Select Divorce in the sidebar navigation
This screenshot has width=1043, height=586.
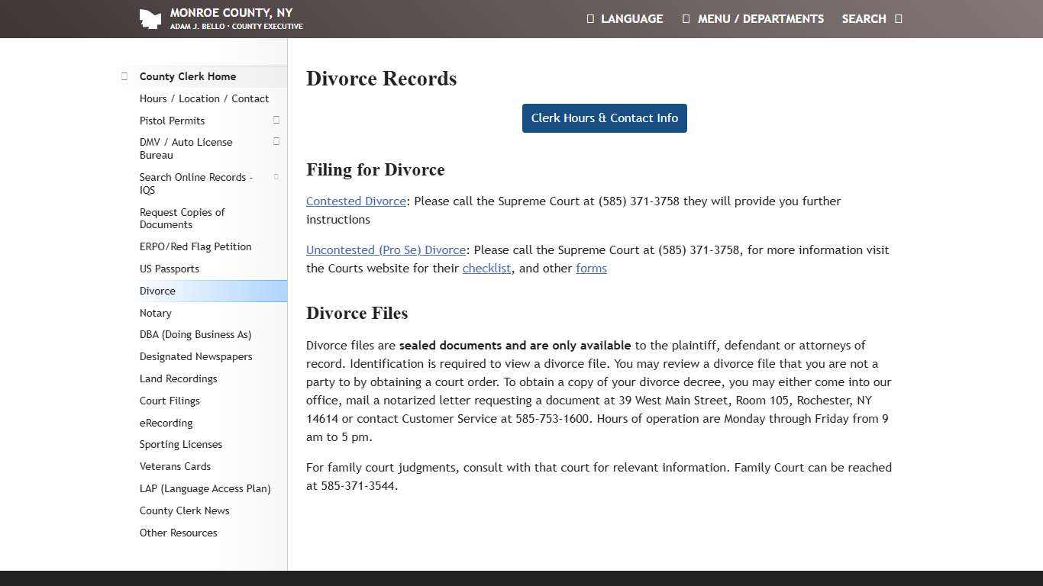click(157, 291)
